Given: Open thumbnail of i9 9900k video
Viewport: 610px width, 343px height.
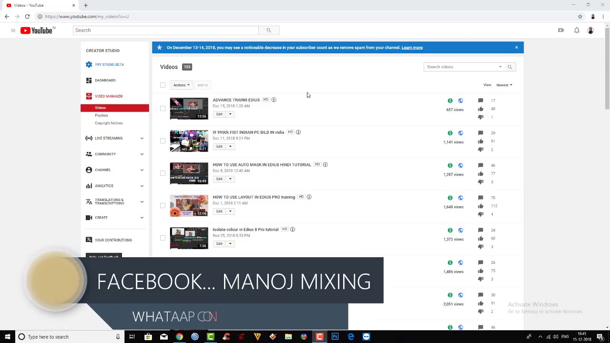Looking at the screenshot, I should click(189, 141).
